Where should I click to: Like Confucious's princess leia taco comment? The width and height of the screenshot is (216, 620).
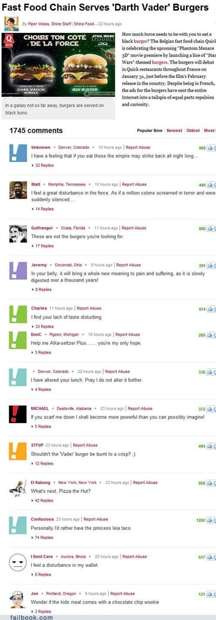[x=210, y=520]
